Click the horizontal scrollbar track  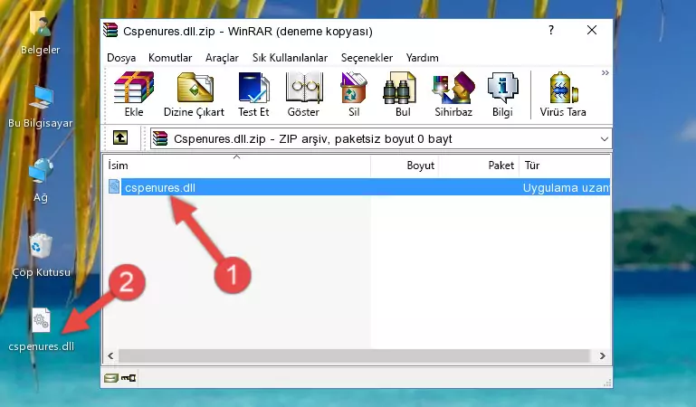point(354,355)
